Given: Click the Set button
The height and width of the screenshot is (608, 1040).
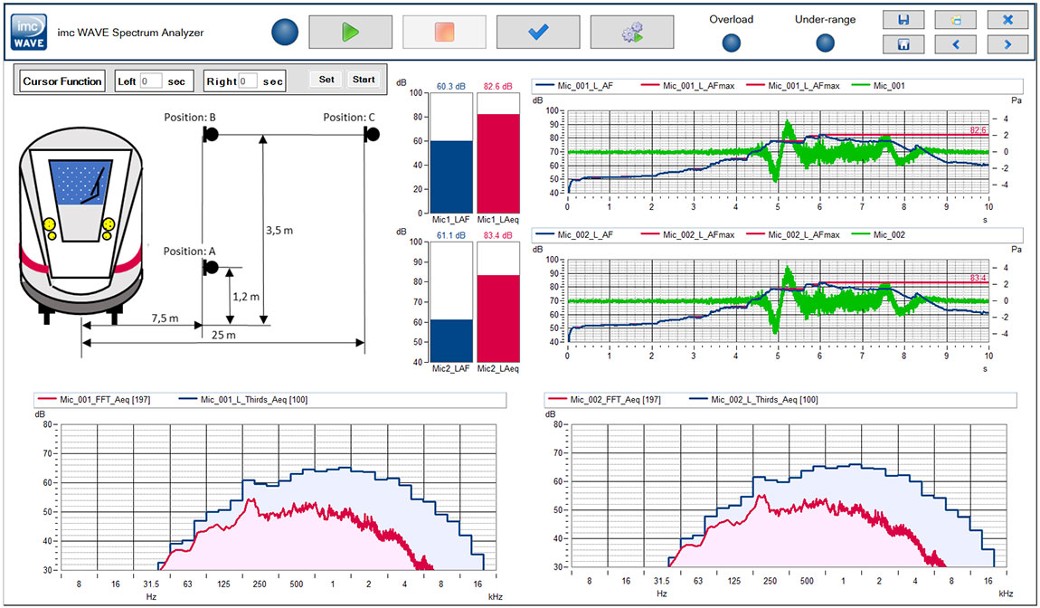Looking at the screenshot, I should 326,80.
